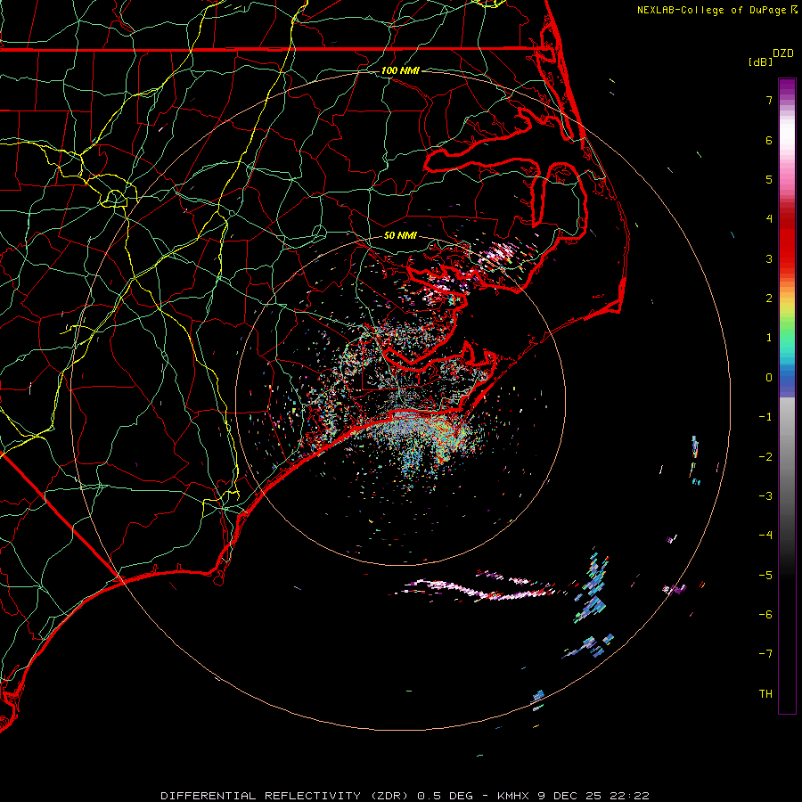Click the Differential Reflectivity title caption
Viewport: 802px width, 802px height.
[405, 796]
